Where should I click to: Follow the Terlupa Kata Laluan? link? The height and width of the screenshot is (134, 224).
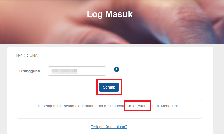point(109,127)
